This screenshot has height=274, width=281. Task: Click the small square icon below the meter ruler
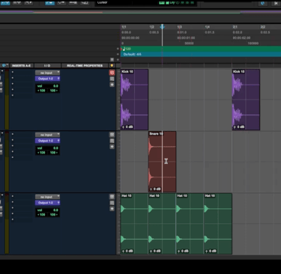(112, 60)
